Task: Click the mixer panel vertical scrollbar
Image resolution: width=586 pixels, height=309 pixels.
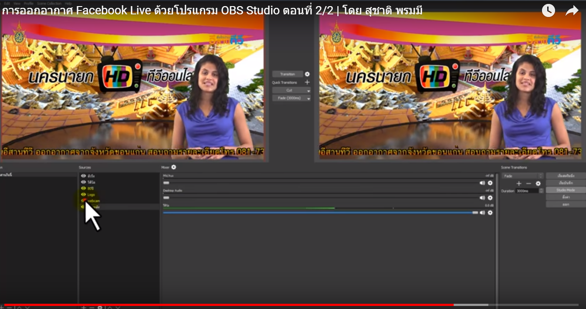Action: coord(497,238)
